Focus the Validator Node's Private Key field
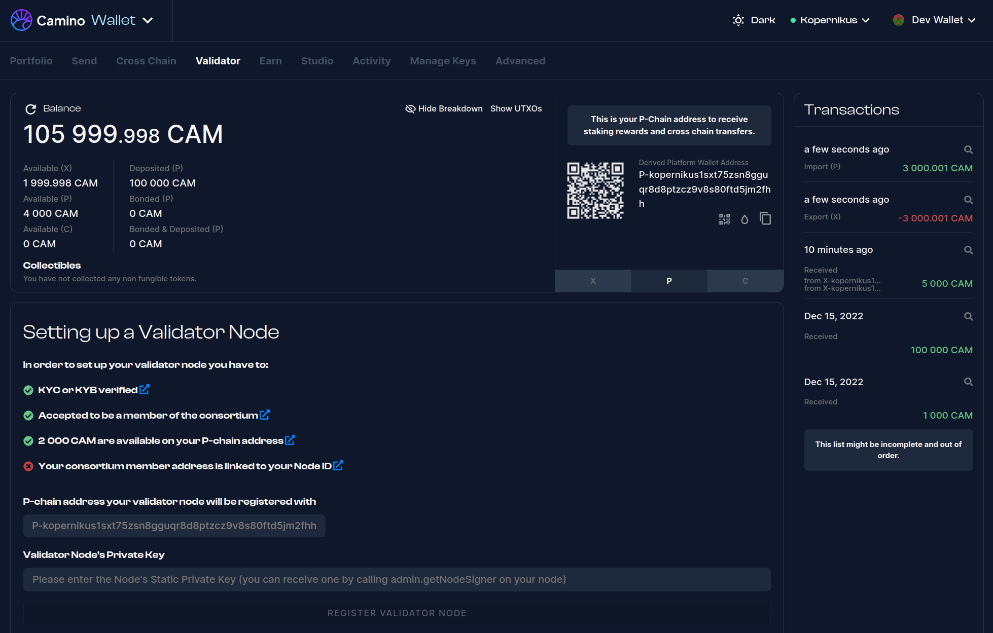 [x=397, y=579]
